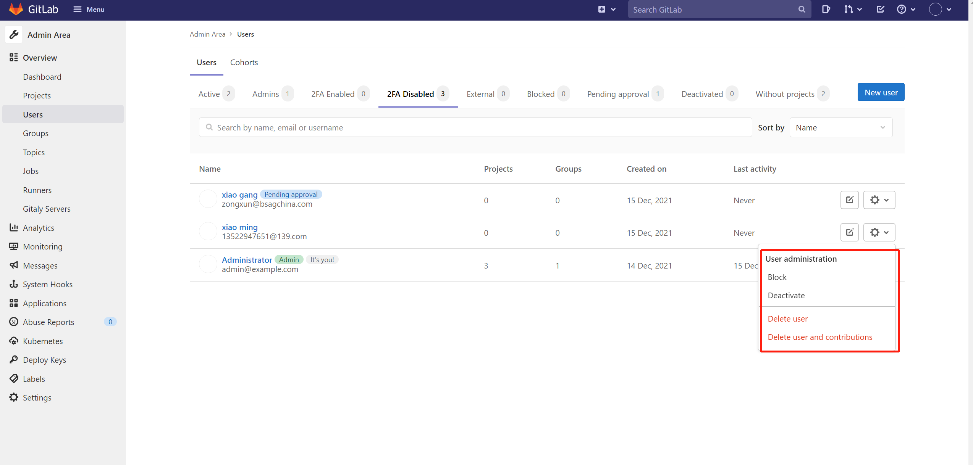Click the Abuse Reports count badge
973x465 pixels.
(110, 322)
